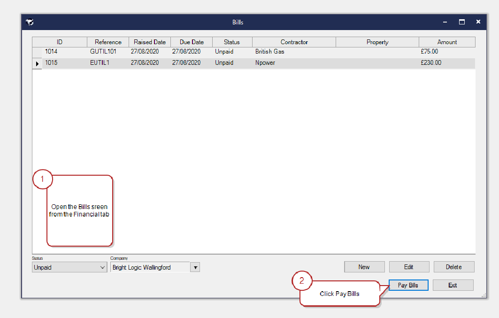
Task: Sort by the Contractor column header
Action: coord(294,42)
